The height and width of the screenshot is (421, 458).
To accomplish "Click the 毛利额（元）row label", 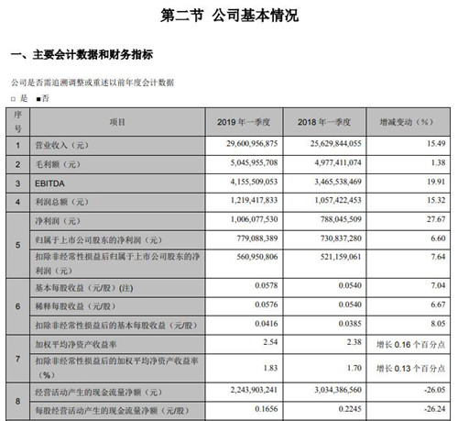I will point(58,164).
